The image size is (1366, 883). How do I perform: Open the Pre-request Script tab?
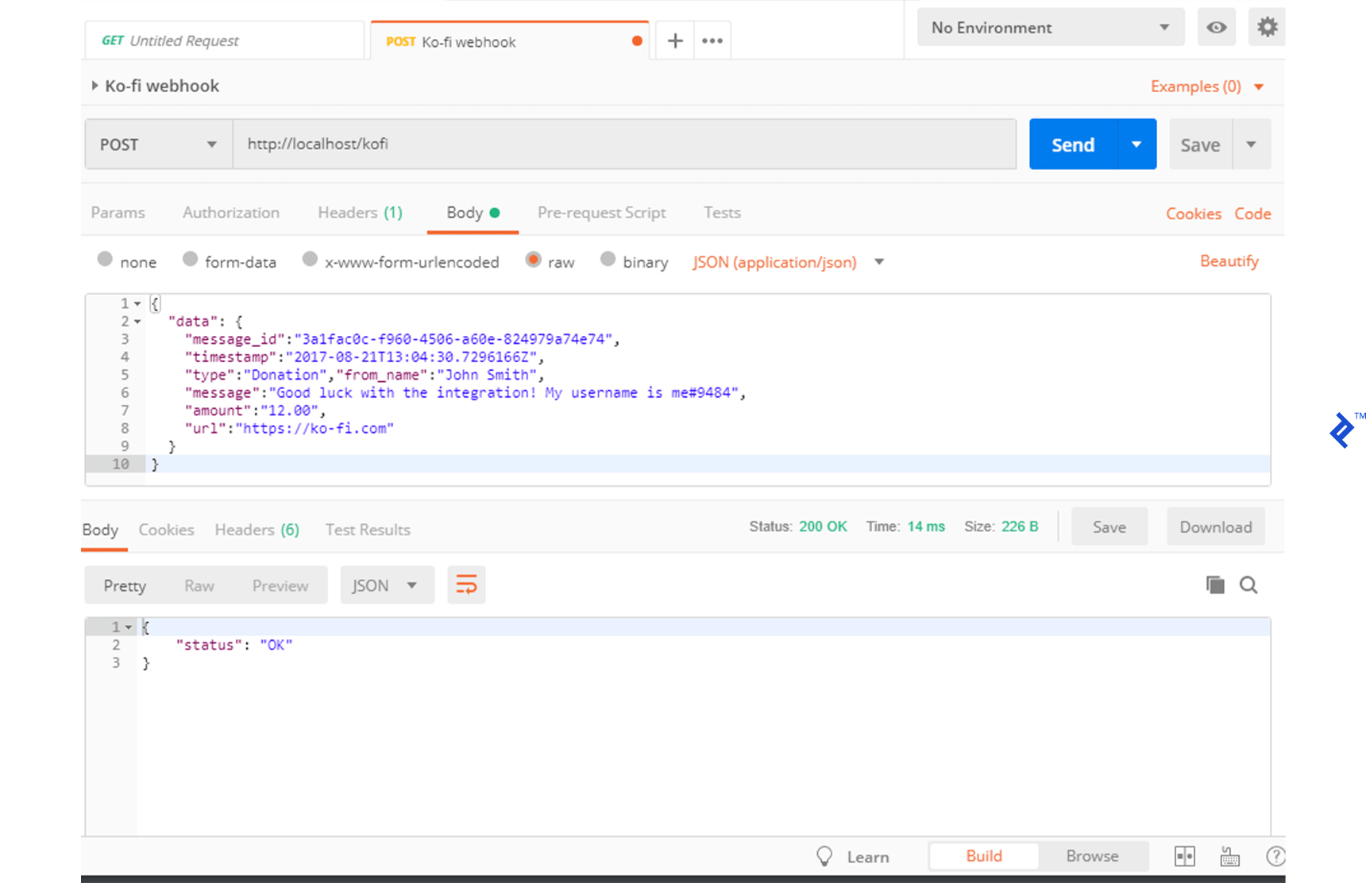click(x=601, y=213)
